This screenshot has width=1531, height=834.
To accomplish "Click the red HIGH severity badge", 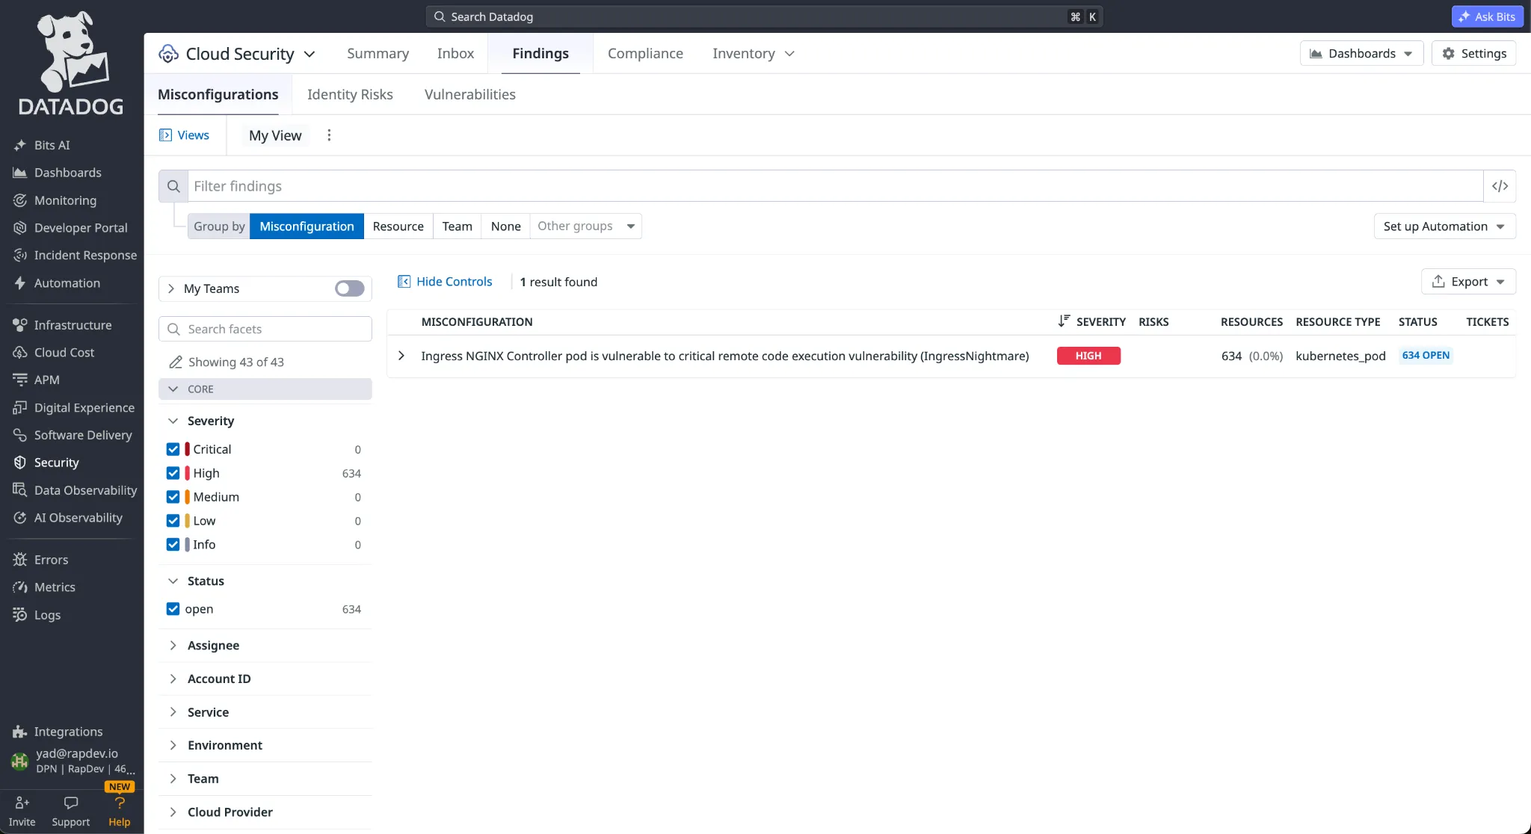I will [1088, 356].
